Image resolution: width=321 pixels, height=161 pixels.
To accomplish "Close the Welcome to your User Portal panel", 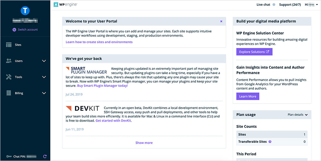I will tap(221, 21).
